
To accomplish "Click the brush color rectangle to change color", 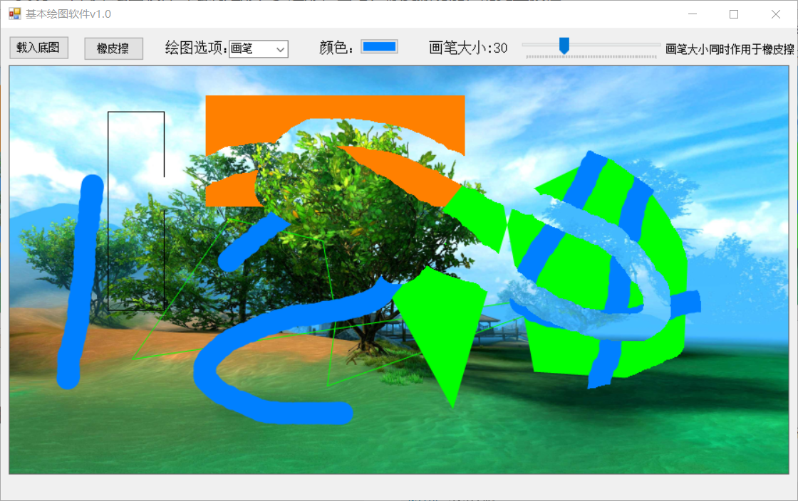I will tap(380, 46).
